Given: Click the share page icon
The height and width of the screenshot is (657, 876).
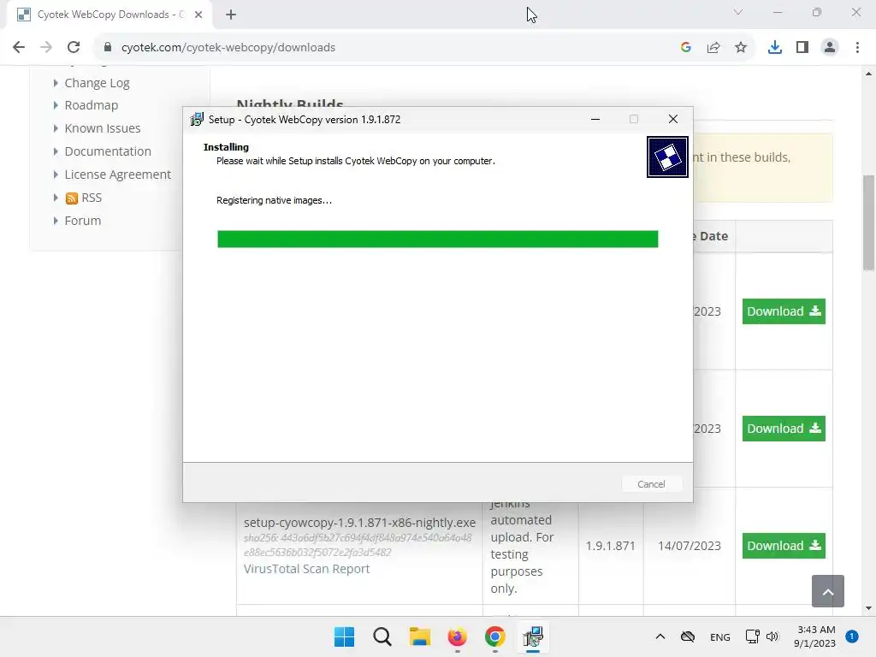Looking at the screenshot, I should click(x=713, y=47).
